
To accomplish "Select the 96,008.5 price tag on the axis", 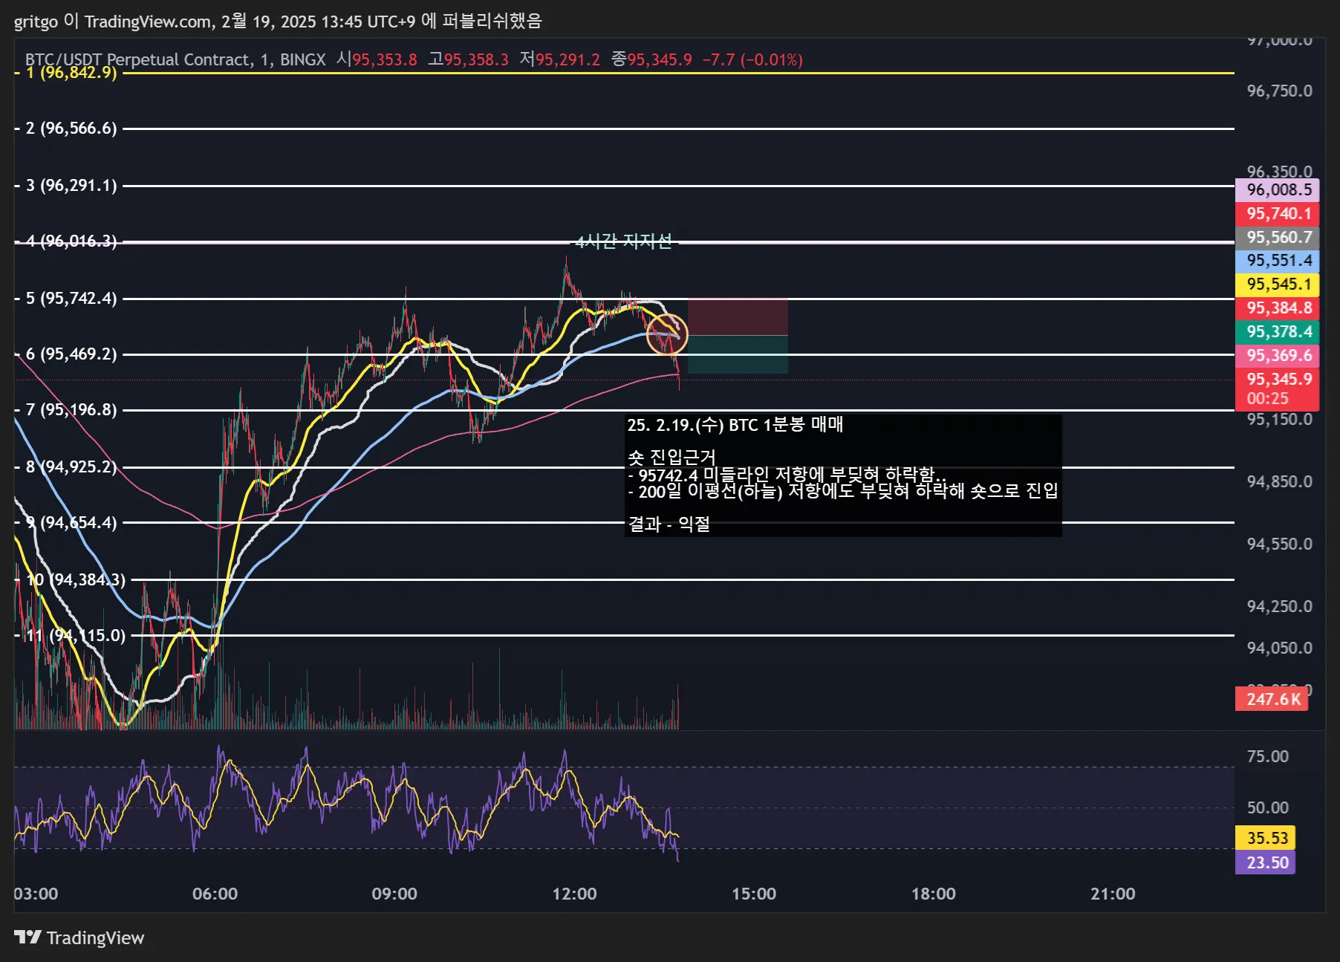I will point(1277,189).
